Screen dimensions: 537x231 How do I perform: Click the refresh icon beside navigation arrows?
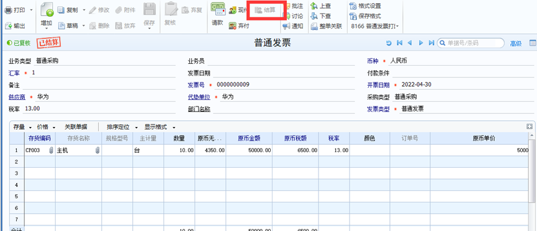[x=389, y=43]
